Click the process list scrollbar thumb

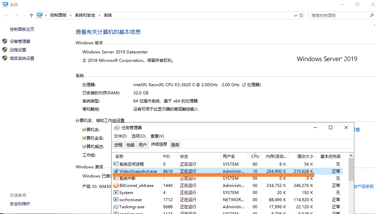(x=351, y=170)
